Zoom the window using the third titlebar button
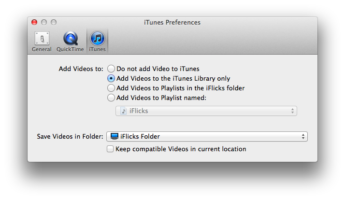This screenshot has height=200, width=345. [54, 22]
